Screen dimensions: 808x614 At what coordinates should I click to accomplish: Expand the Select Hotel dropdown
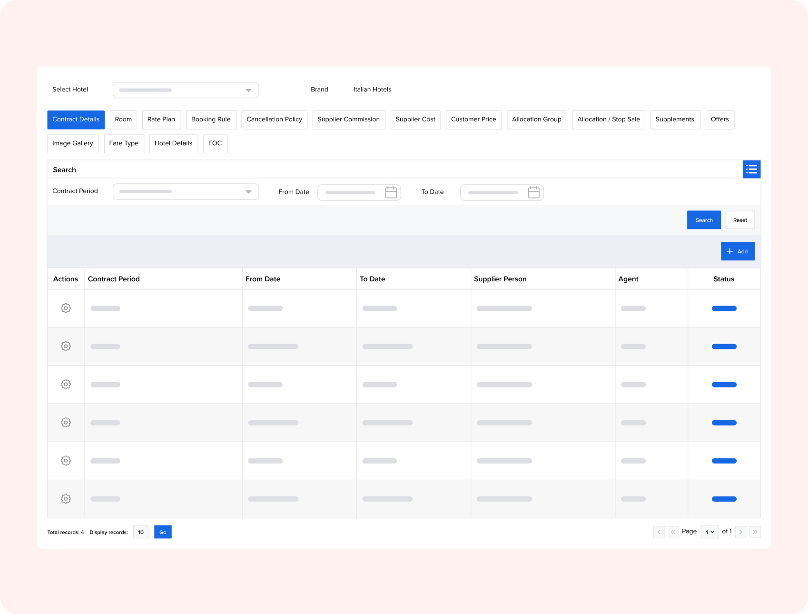(186, 90)
